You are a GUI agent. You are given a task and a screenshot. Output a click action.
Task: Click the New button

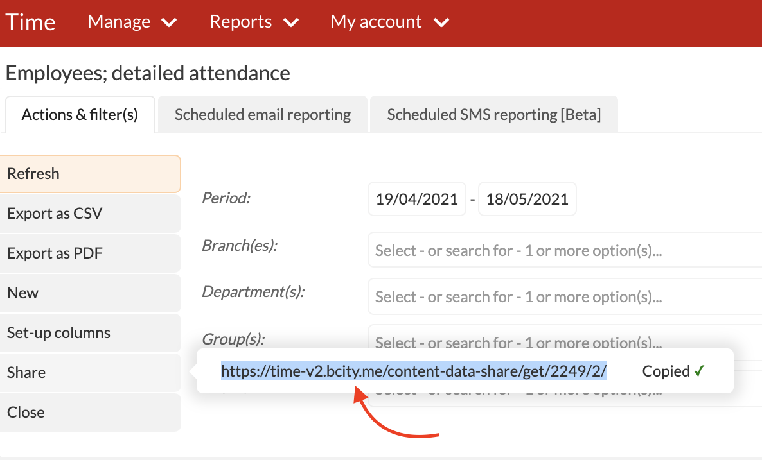click(90, 293)
